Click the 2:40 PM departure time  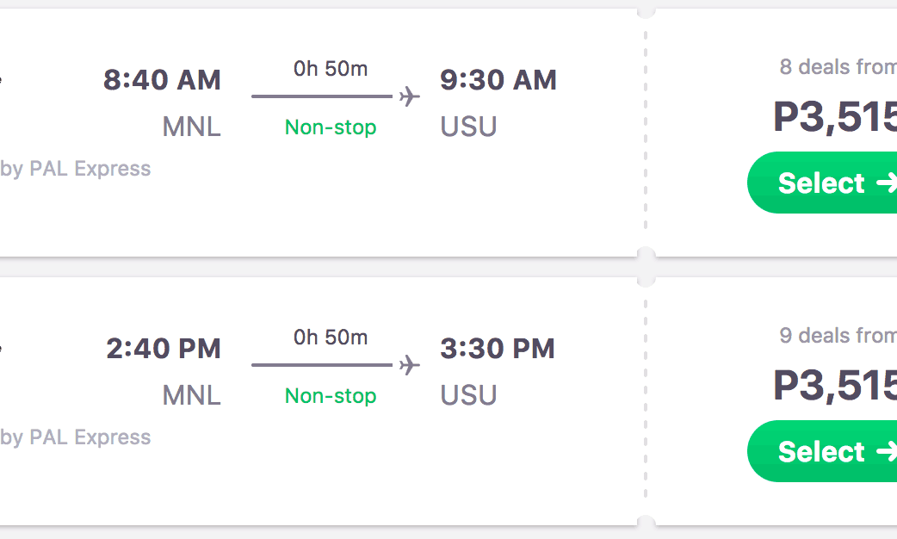pos(164,349)
